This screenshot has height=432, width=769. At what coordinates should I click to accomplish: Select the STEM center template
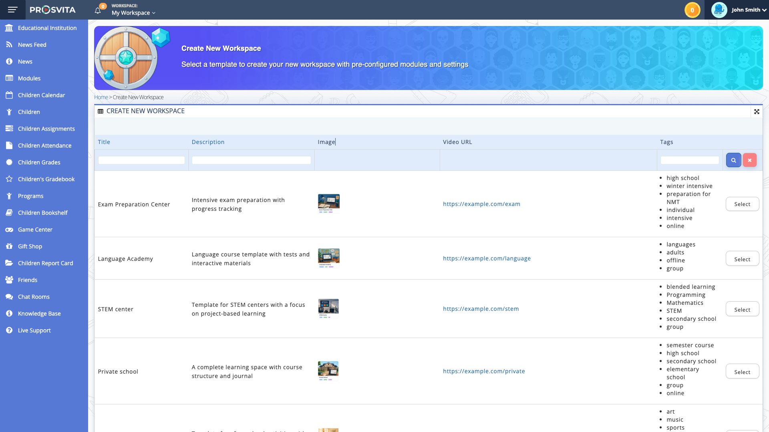tap(742, 310)
